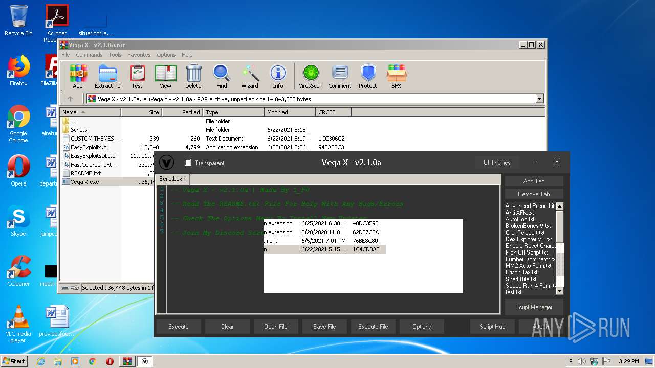Sort by the Size column header
The image size is (655, 368).
coord(142,112)
